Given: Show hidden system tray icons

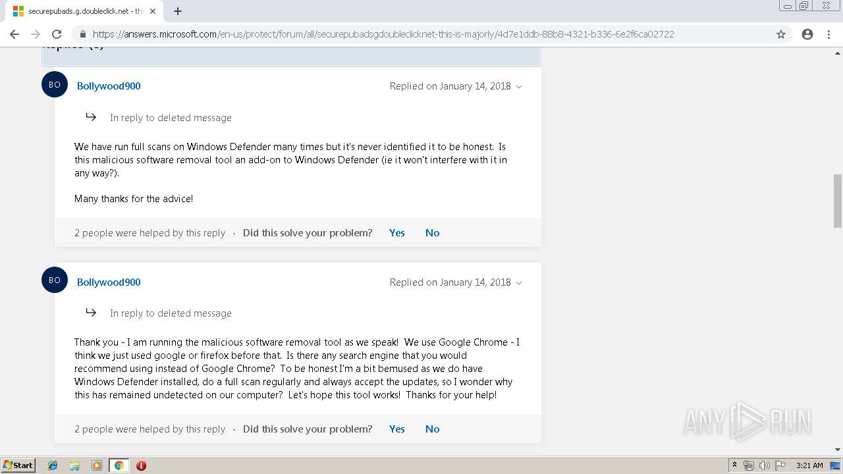Looking at the screenshot, I should (734, 465).
